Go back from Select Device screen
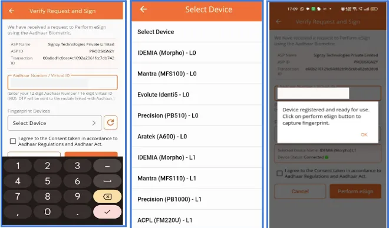 click(143, 9)
